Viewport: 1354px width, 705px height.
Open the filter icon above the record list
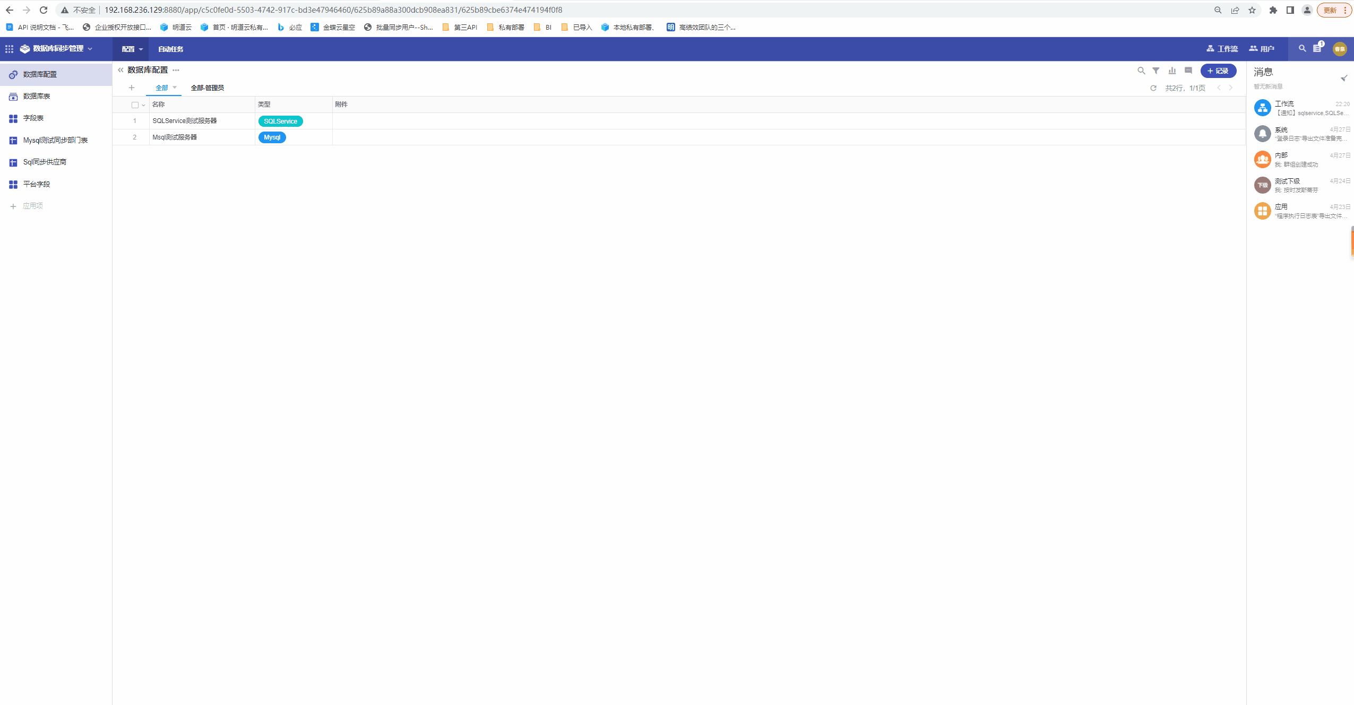pos(1155,70)
